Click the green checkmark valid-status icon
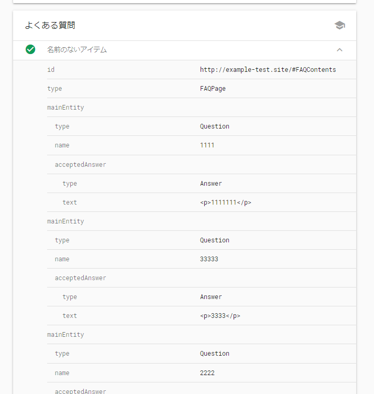 pos(30,49)
